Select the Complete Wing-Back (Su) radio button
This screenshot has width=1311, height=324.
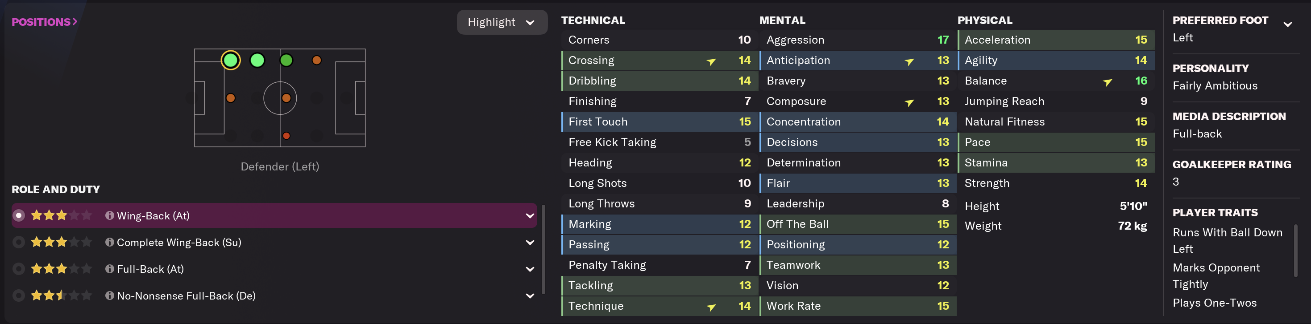click(19, 242)
